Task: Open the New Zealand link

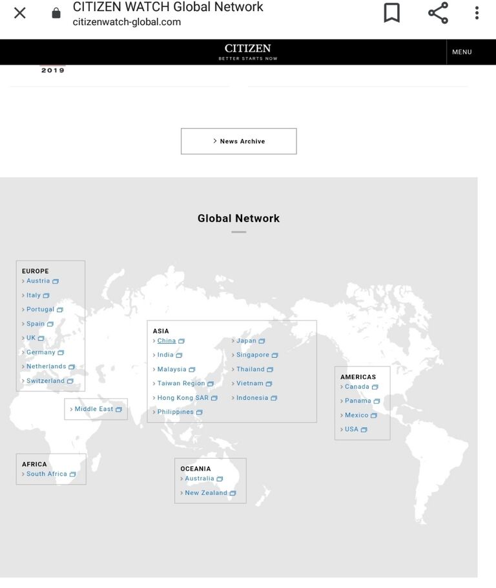Action: 206,493
